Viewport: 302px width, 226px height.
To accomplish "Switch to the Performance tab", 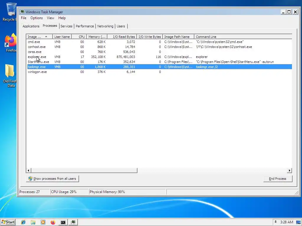I will tap(85, 26).
